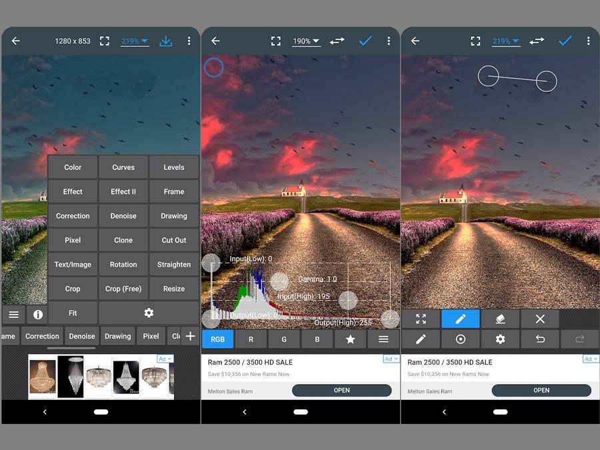600x450 pixels.
Task: Tap the download/save icon in left screen
Action: [x=166, y=41]
